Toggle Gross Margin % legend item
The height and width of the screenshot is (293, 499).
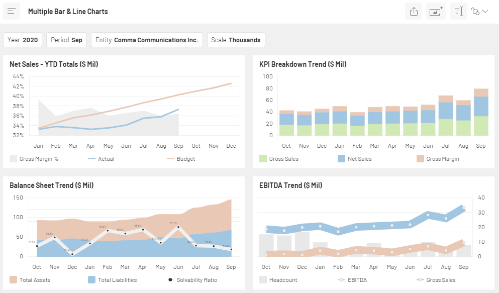[x=34, y=159]
